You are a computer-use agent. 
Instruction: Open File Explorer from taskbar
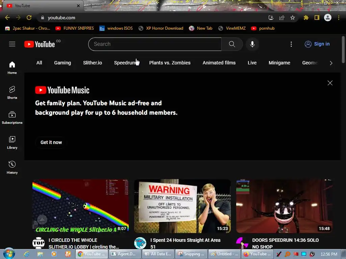[40, 254]
